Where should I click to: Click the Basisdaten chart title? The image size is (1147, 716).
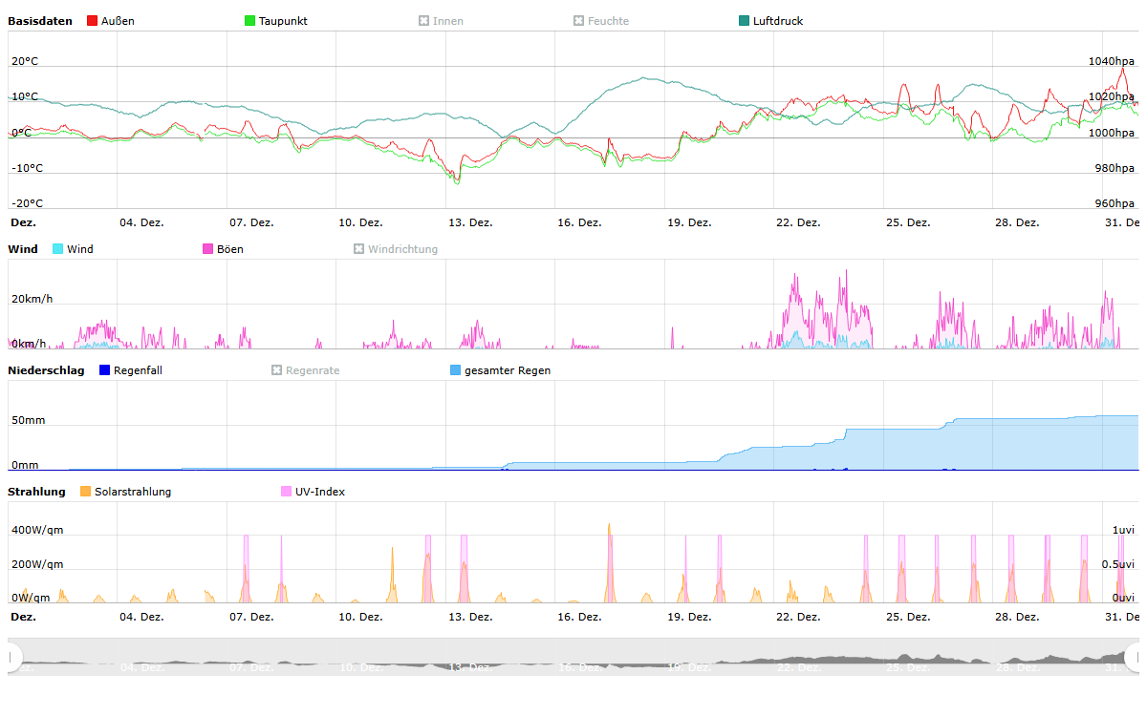[39, 21]
